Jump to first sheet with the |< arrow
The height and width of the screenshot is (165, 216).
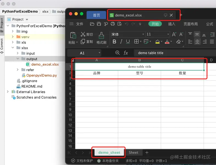(69, 152)
